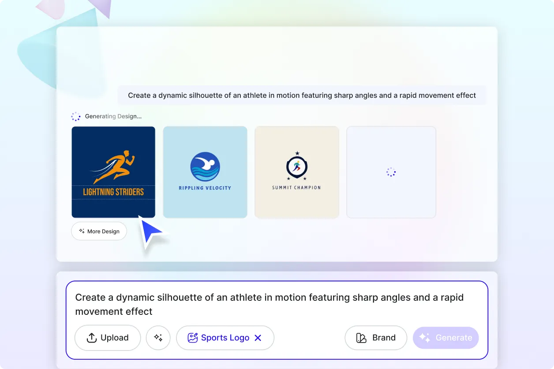Click the sparkle icon on More Design
The width and height of the screenshot is (554, 369).
(81, 230)
